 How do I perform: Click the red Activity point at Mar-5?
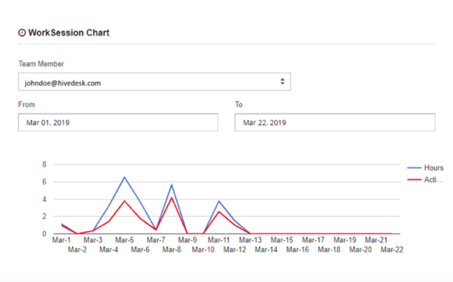tap(125, 201)
